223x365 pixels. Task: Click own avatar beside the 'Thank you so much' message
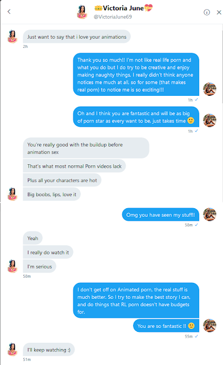[x=210, y=89]
